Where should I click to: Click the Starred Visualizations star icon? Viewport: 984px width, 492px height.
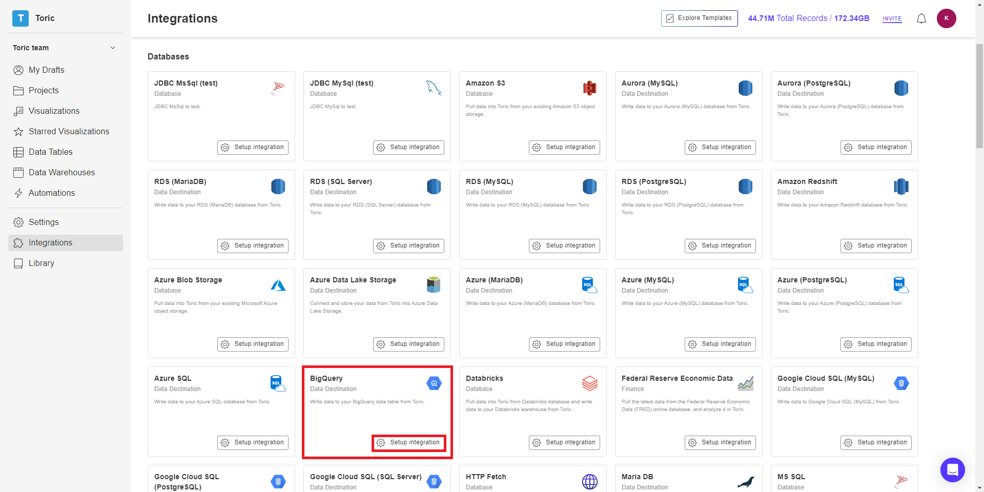tap(18, 131)
